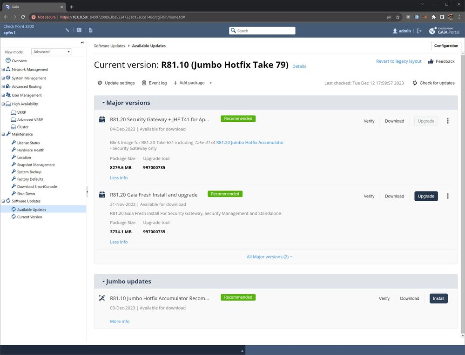The image size is (465, 355).
Task: Collapse the Major versions section
Action: [104, 103]
